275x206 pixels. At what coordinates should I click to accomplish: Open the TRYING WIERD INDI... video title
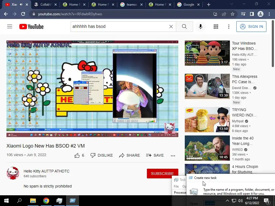244,112
